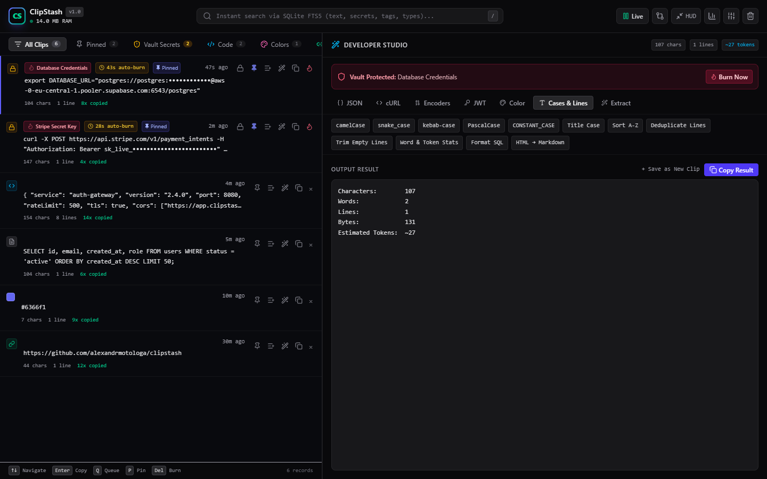
Task: Add the Stripe Secret Key clip to the queue
Action: (268, 127)
